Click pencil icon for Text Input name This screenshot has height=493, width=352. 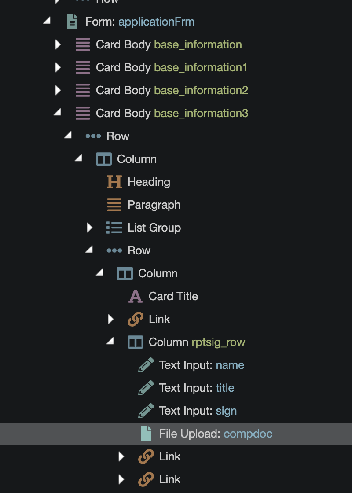click(x=146, y=365)
